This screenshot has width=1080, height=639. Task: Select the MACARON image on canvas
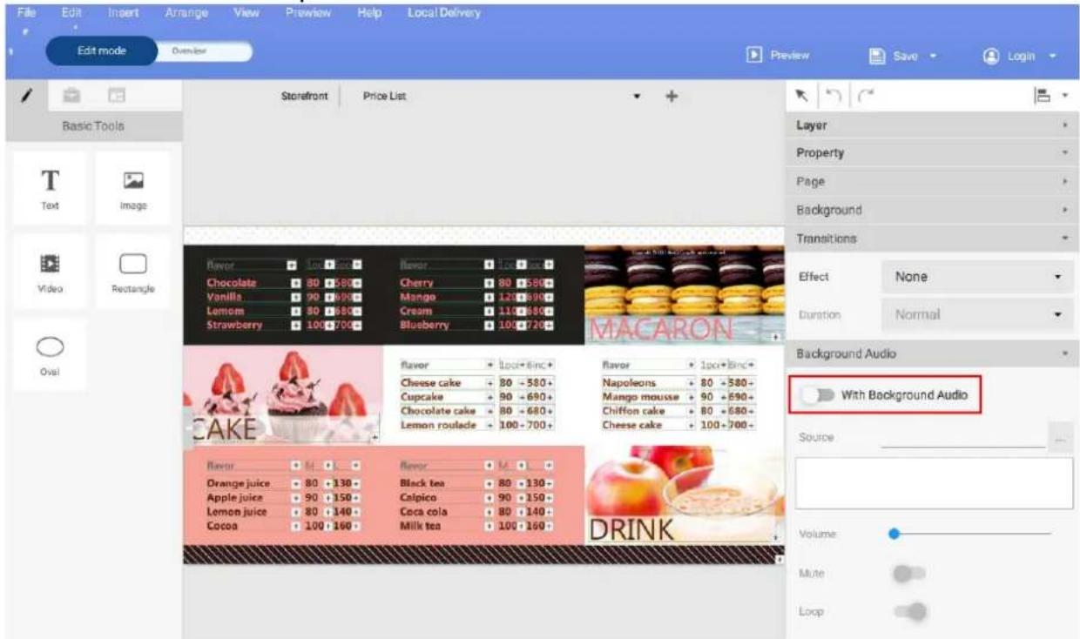684,294
